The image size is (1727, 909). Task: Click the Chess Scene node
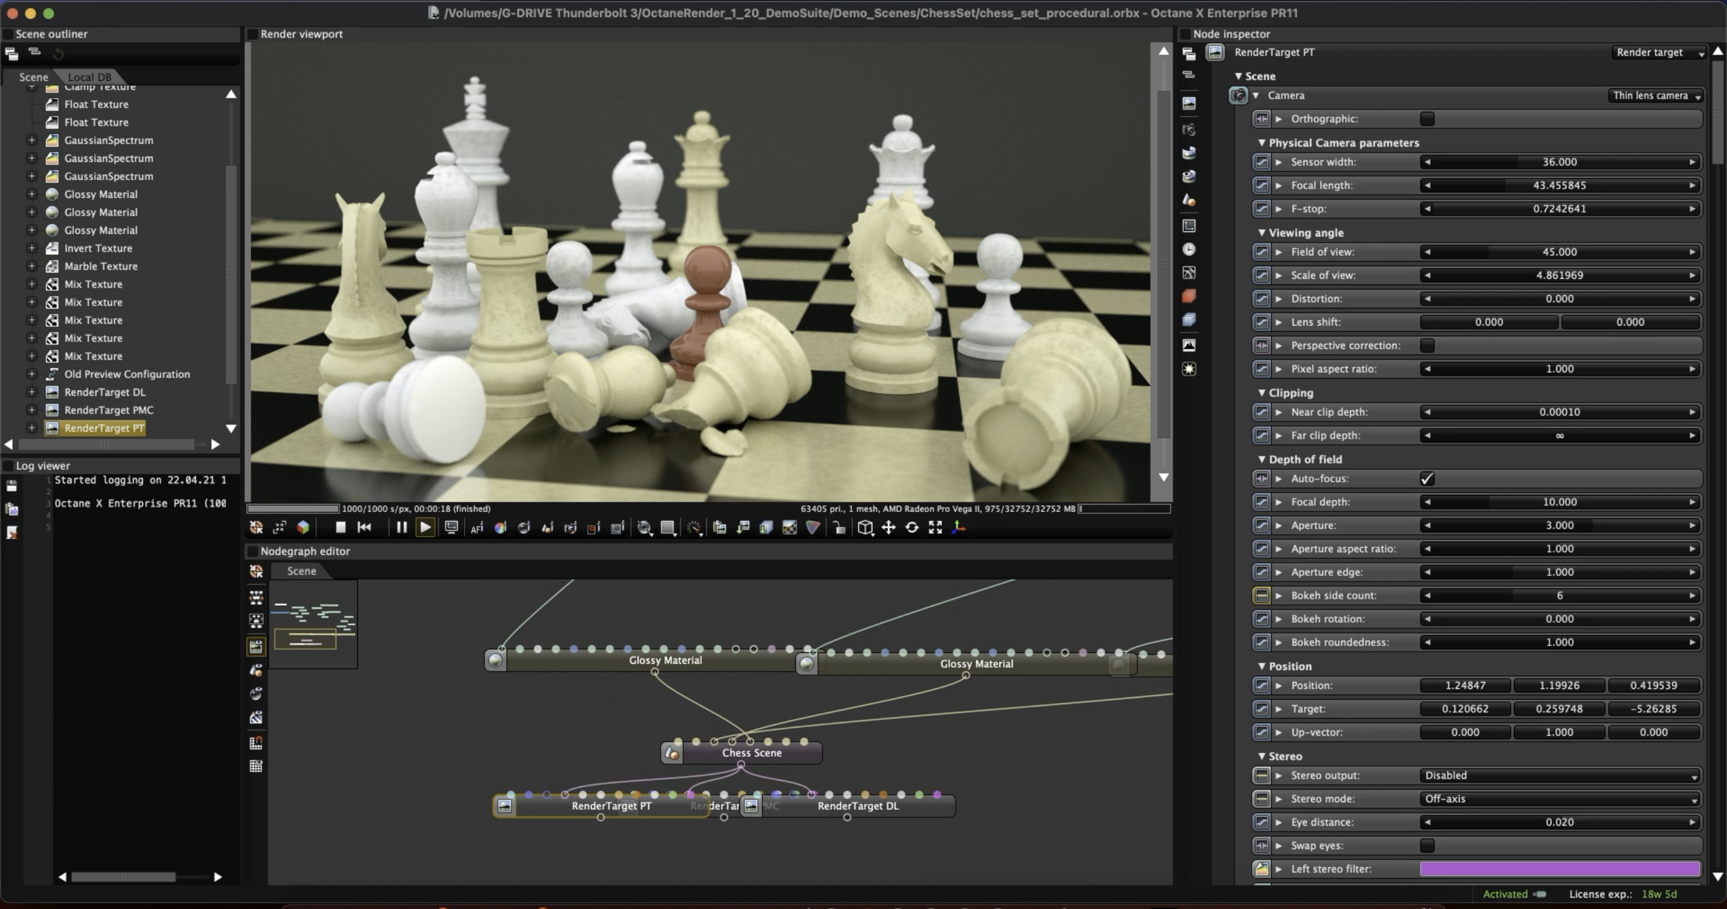(751, 753)
